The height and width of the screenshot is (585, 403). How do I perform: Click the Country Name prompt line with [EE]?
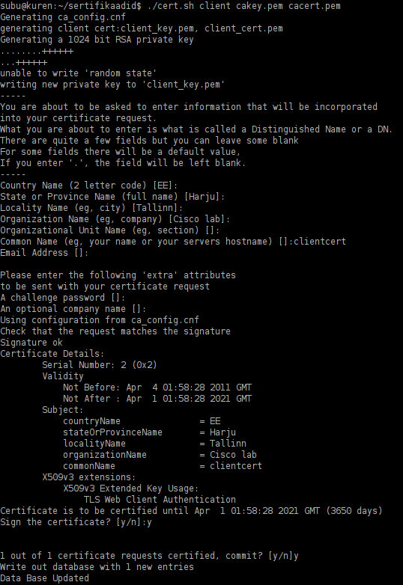[x=89, y=186]
